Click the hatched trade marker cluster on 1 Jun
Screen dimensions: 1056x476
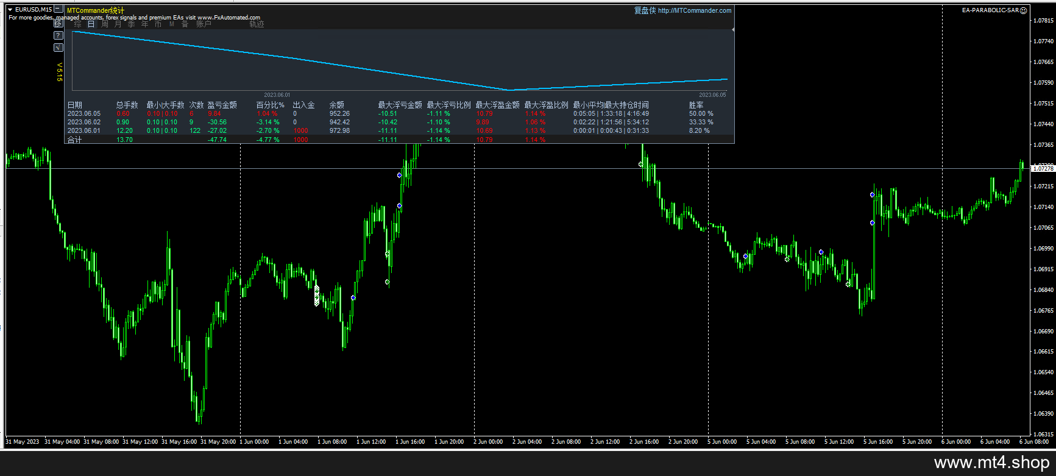(x=317, y=295)
